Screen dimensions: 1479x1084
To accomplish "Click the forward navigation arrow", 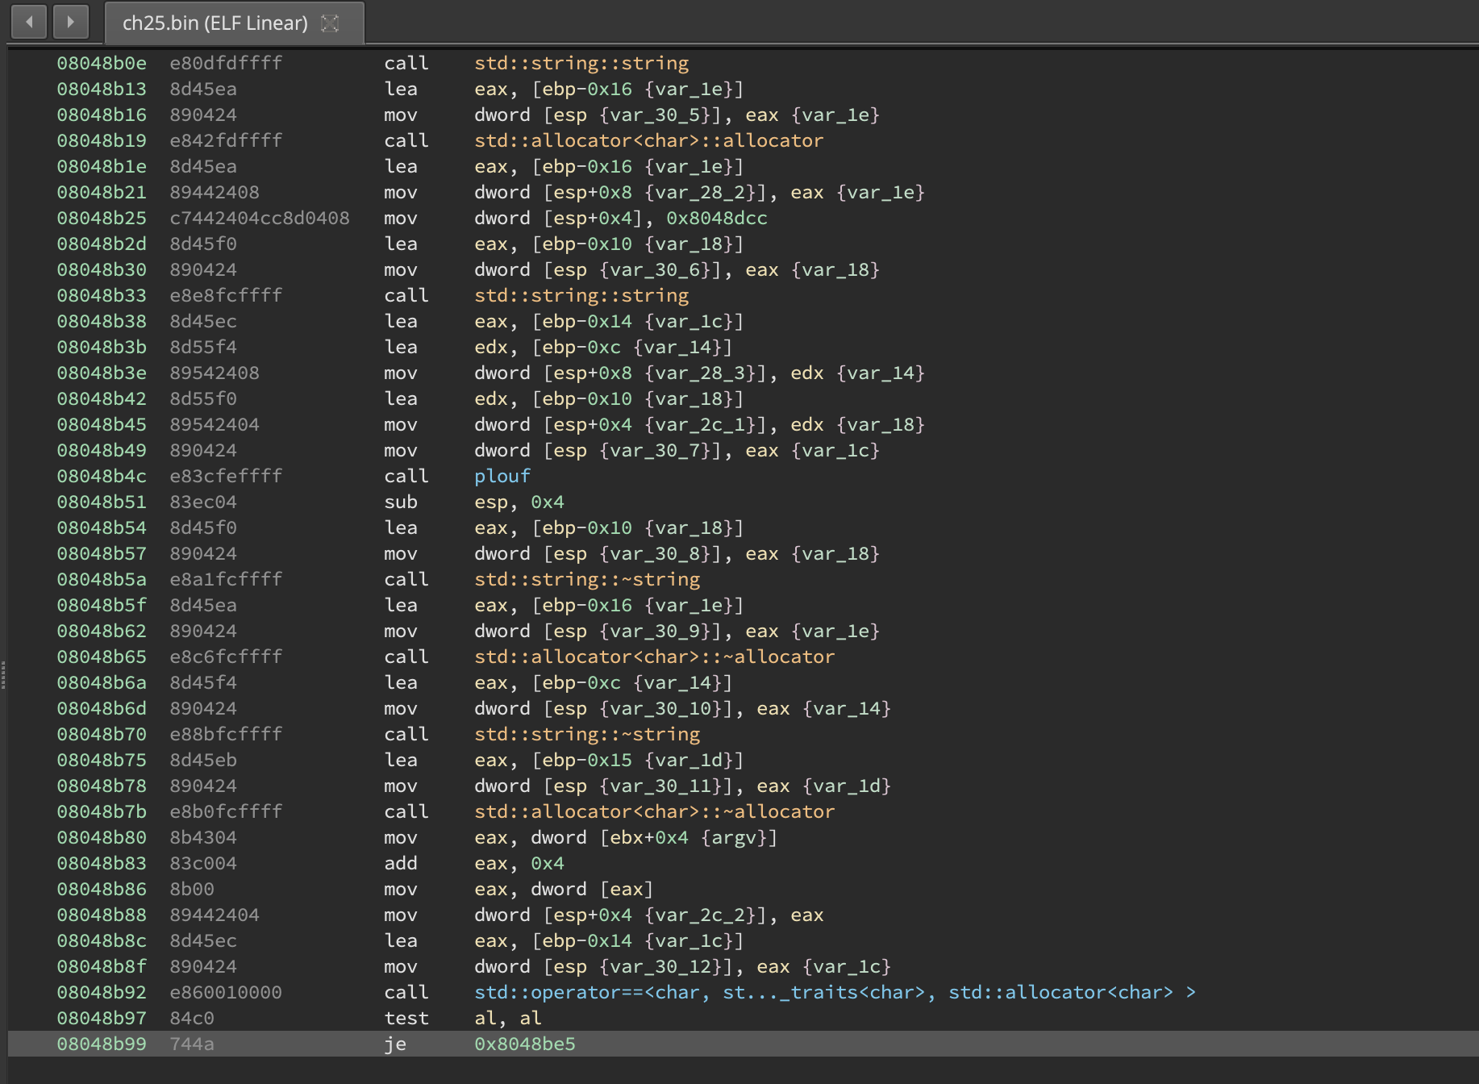I will pos(70,22).
